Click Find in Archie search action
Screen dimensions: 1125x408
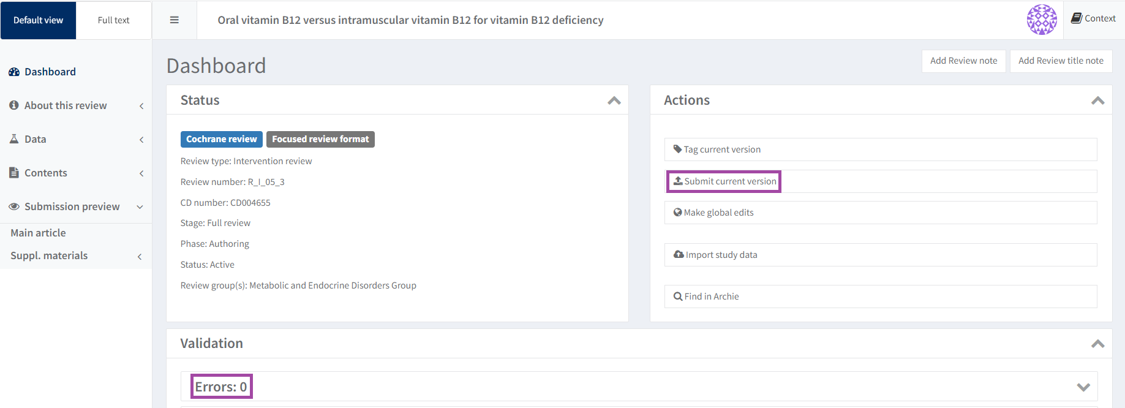pos(711,297)
